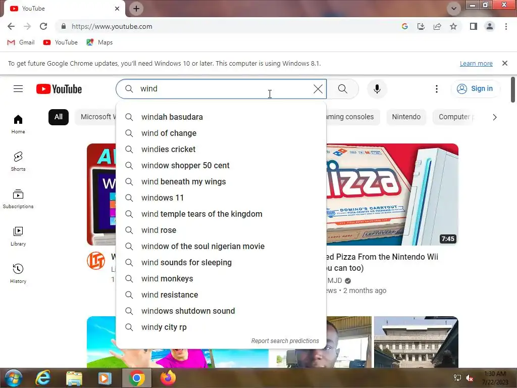517x388 pixels.
Task: Open the YouTube hamburger guide menu
Action: [x=18, y=89]
